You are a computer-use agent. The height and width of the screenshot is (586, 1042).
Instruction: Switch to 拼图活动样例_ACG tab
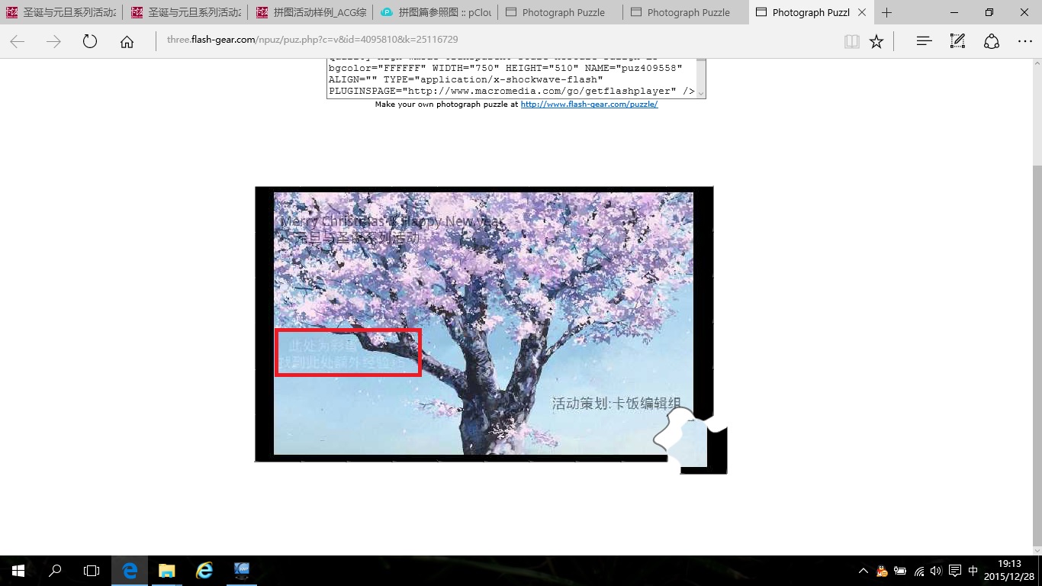coord(310,12)
